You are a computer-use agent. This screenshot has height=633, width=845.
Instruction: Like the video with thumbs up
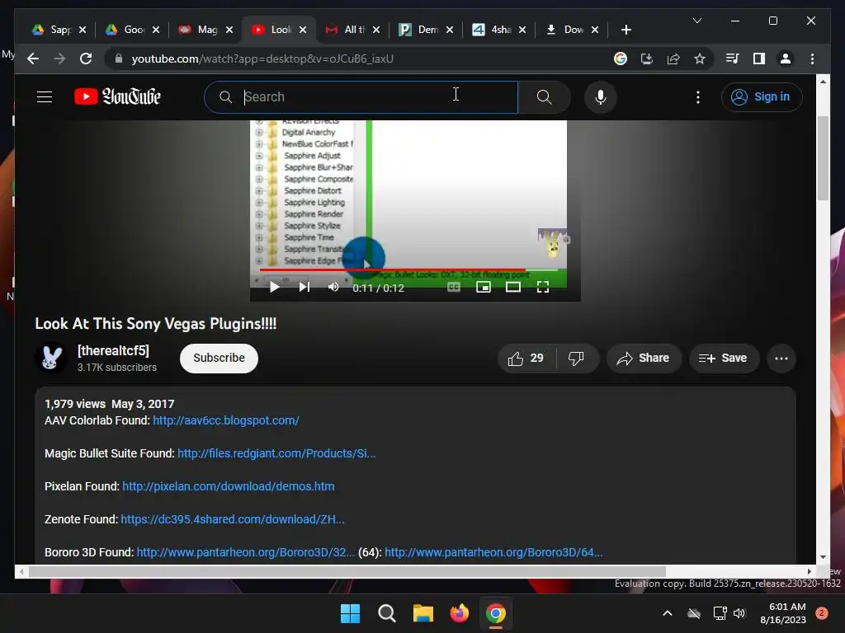pyautogui.click(x=526, y=359)
